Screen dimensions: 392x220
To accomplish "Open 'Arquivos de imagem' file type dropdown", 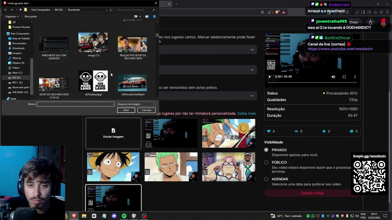I will (136, 104).
